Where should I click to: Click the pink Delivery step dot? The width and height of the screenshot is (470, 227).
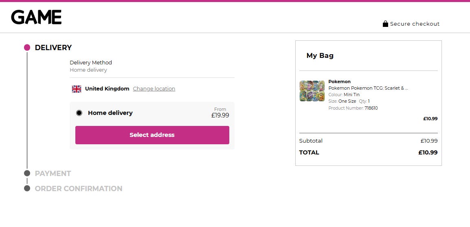pos(27,48)
